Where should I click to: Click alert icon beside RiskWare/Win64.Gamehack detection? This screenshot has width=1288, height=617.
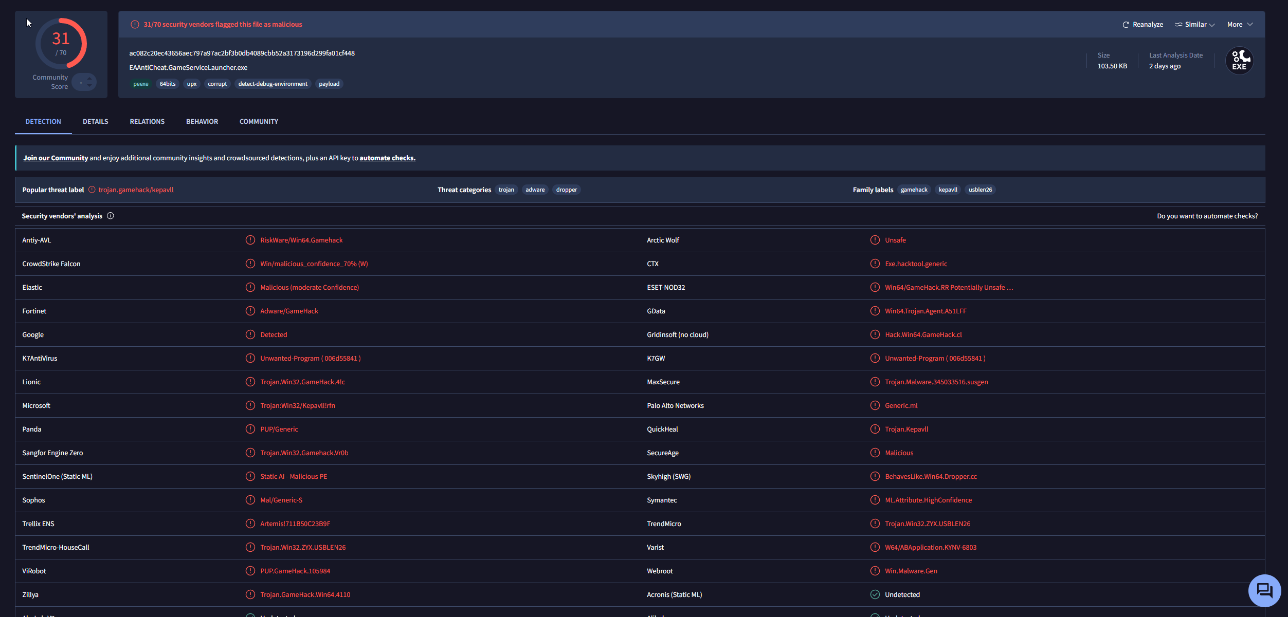click(250, 240)
